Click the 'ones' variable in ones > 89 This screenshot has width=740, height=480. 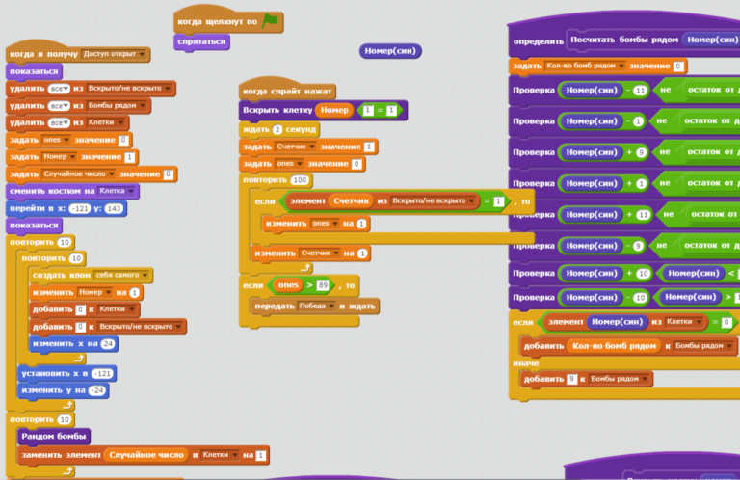point(288,285)
